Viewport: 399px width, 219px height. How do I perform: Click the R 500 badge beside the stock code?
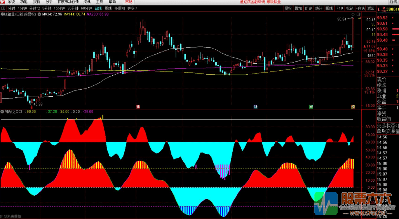[x=383, y=10]
